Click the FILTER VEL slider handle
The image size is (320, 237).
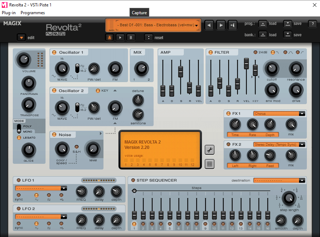click(246, 64)
